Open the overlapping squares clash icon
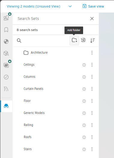This screenshot has height=158, width=114. point(6,65)
